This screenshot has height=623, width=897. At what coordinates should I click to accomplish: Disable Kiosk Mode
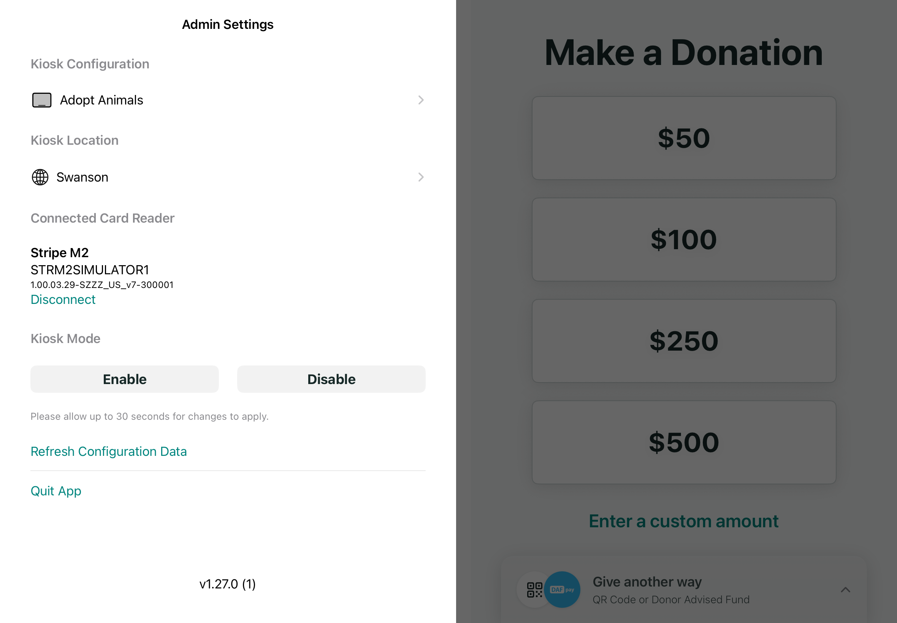[x=331, y=379]
